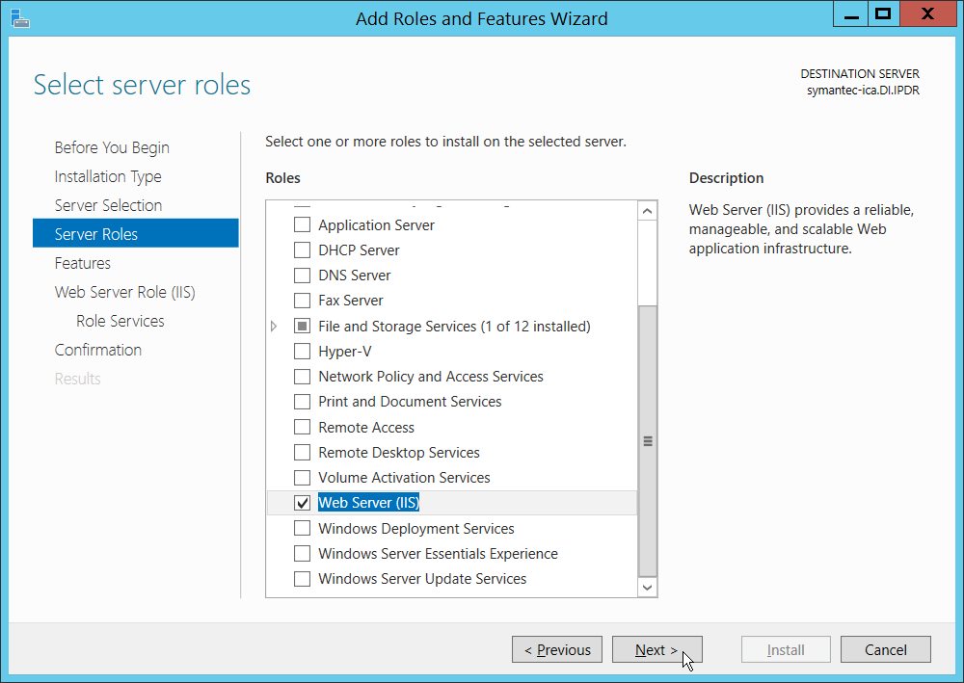Screen dimensions: 964x683
Task: Click the Next button
Action: point(656,650)
